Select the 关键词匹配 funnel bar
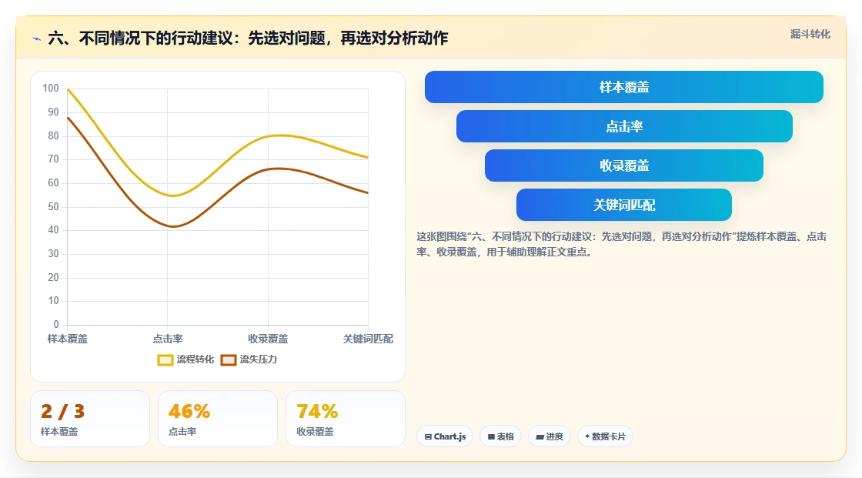This screenshot has height=478, width=862. (x=624, y=205)
